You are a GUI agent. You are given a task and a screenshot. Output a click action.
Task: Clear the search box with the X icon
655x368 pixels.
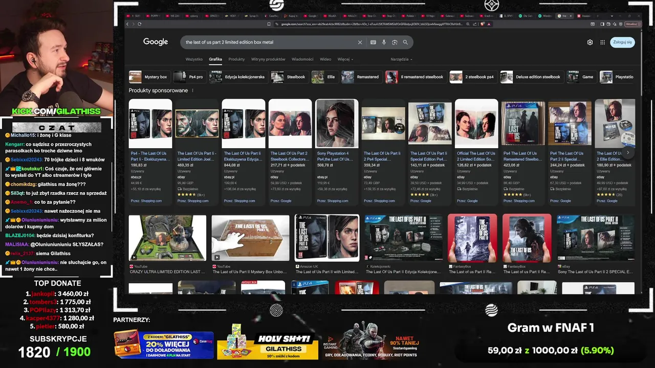(360, 42)
